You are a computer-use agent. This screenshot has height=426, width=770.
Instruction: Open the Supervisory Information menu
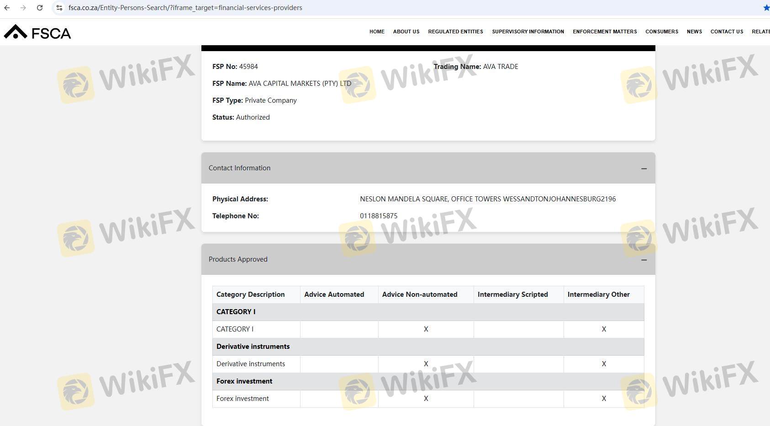[528, 32]
